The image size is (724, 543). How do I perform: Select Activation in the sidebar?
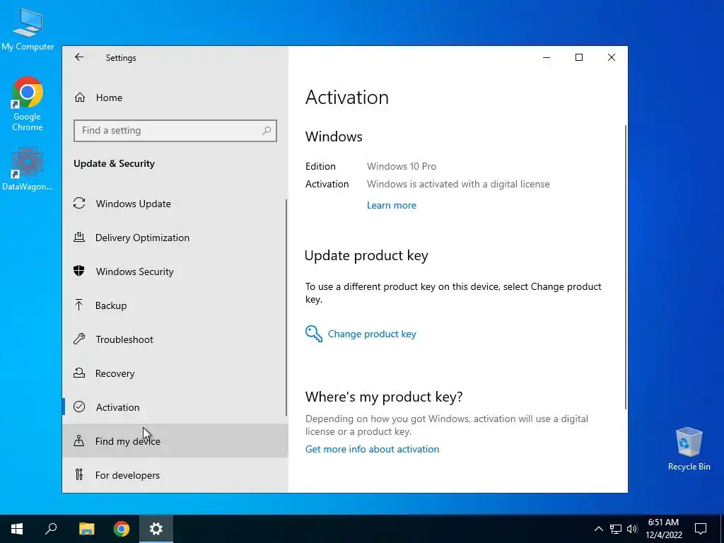175,407
